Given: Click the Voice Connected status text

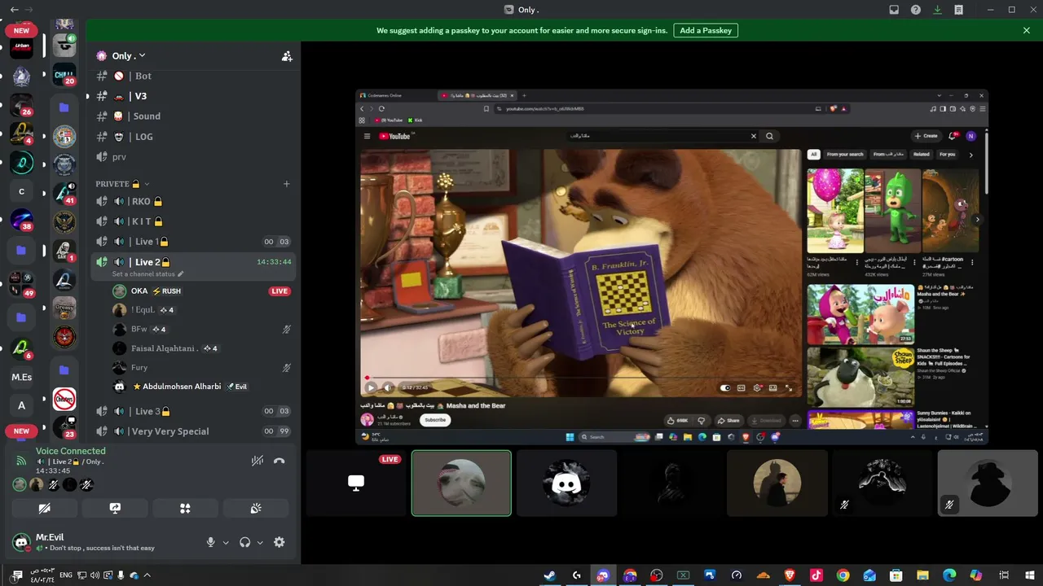Looking at the screenshot, I should click(70, 451).
